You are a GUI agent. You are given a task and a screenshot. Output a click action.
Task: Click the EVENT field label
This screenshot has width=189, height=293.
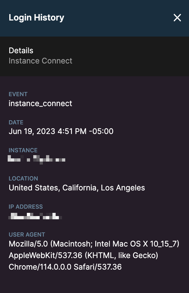pyautogui.click(x=18, y=94)
